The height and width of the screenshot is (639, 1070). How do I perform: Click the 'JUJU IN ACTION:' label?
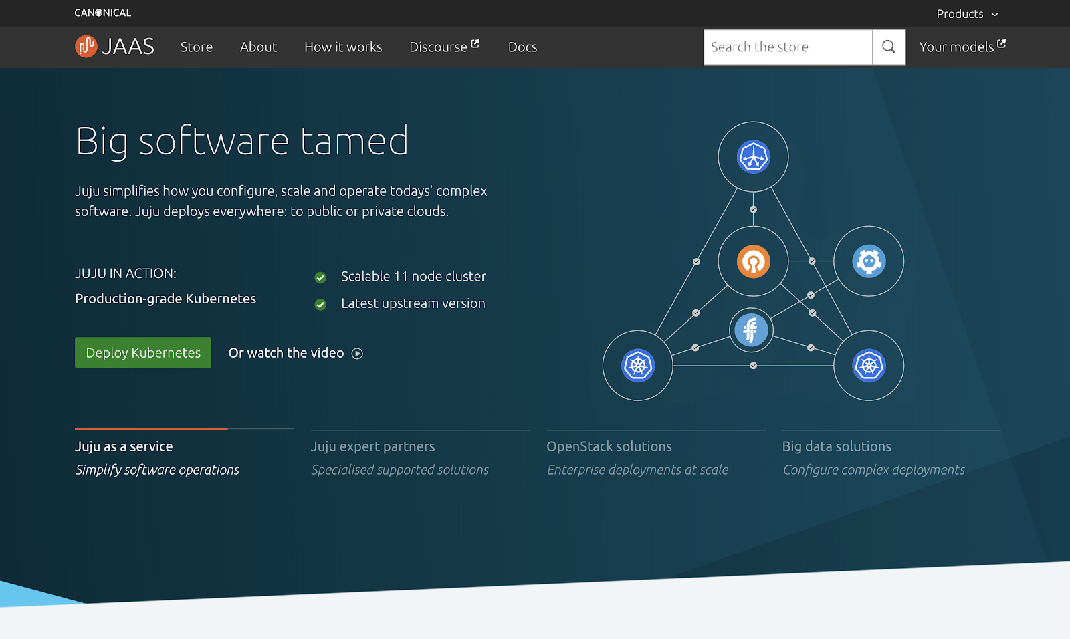(126, 273)
